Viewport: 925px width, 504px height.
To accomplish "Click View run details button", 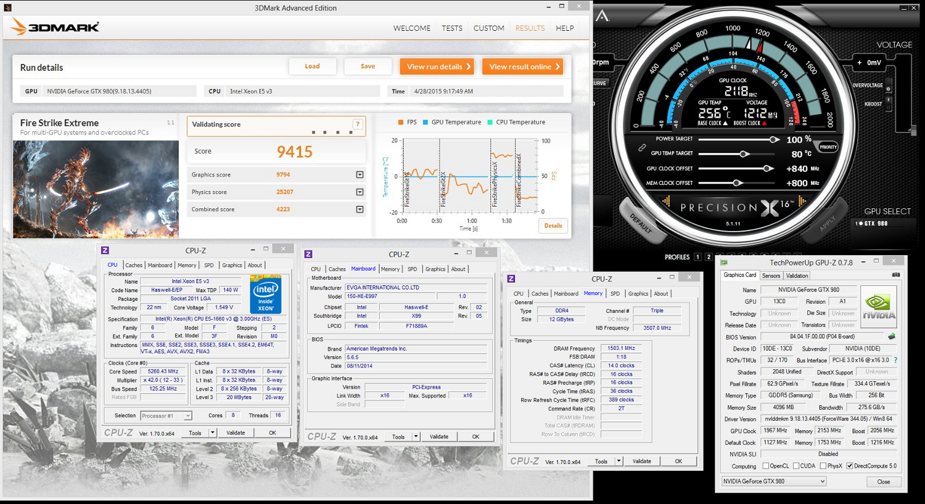I will (437, 67).
